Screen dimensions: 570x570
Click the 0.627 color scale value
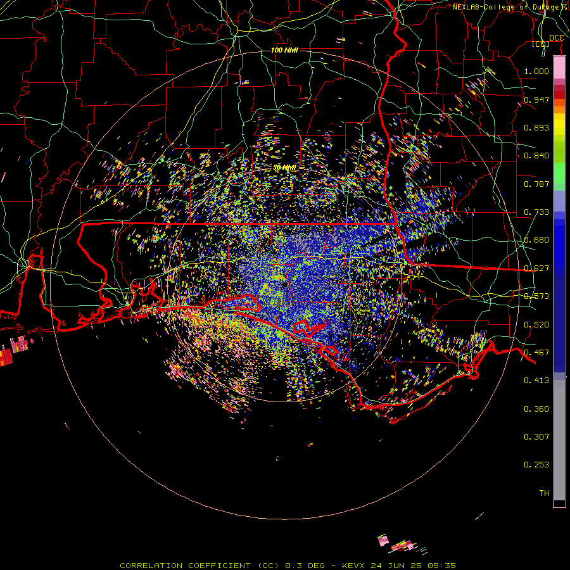pyautogui.click(x=536, y=269)
